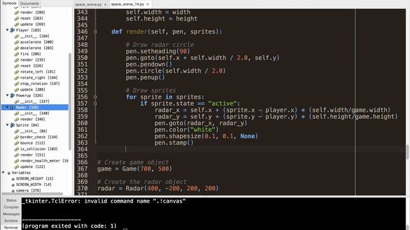The image size is (410, 230).
Task: Open the space_arena.py editor tab
Action: click(x=88, y=4)
